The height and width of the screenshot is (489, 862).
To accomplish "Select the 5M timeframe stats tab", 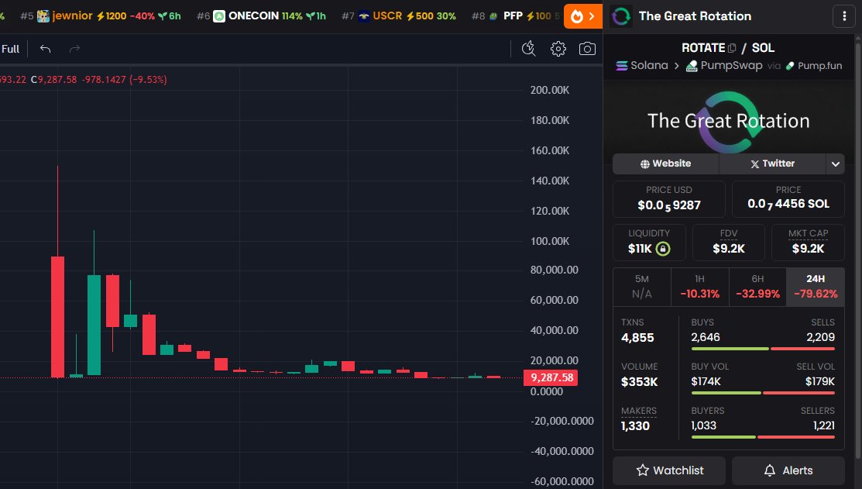I will [x=641, y=287].
